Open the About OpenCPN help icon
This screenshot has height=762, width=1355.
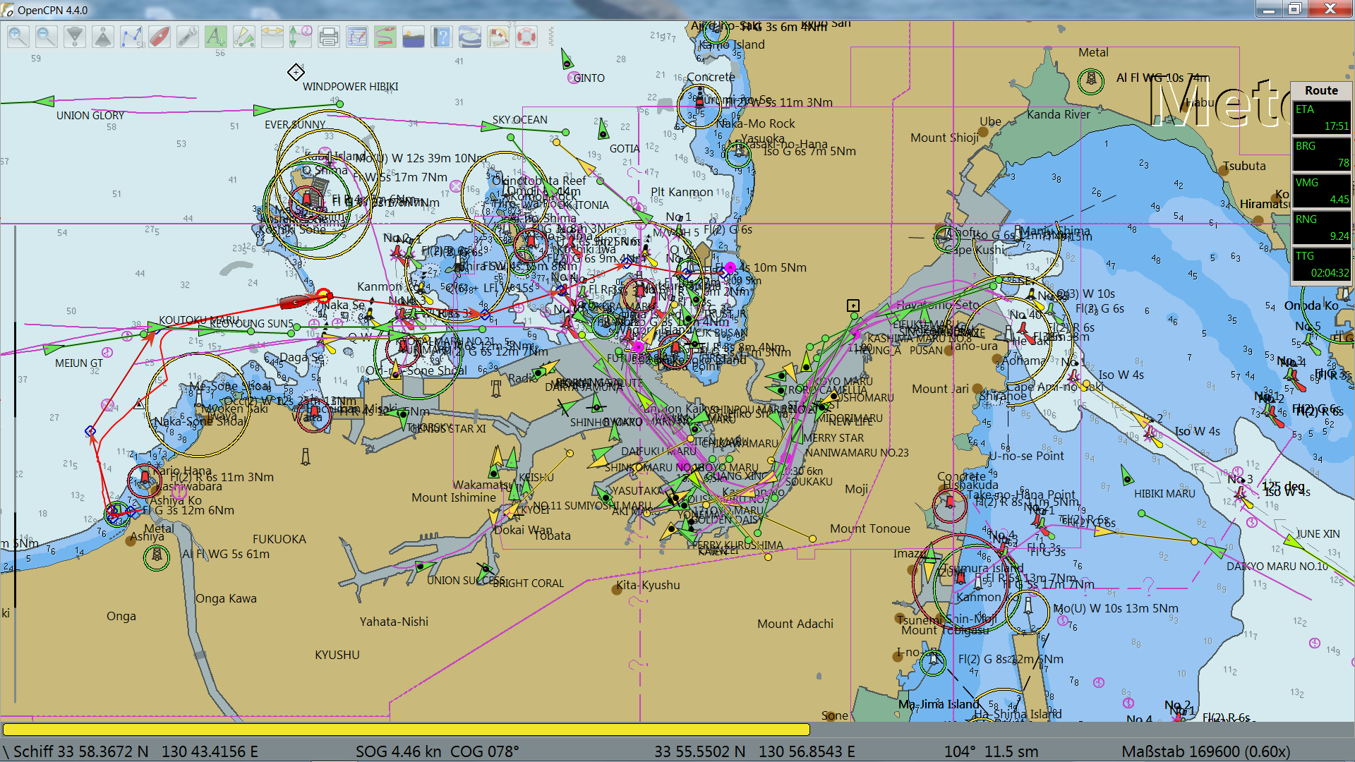[x=442, y=37]
